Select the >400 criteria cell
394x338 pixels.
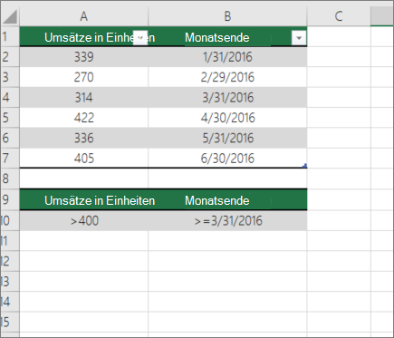click(84, 221)
